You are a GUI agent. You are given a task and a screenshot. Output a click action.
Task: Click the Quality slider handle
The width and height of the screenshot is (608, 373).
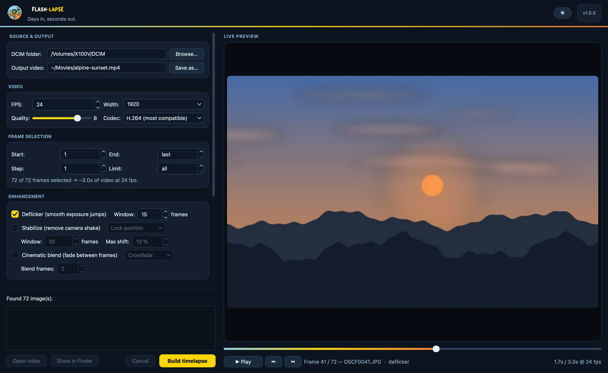[78, 118]
